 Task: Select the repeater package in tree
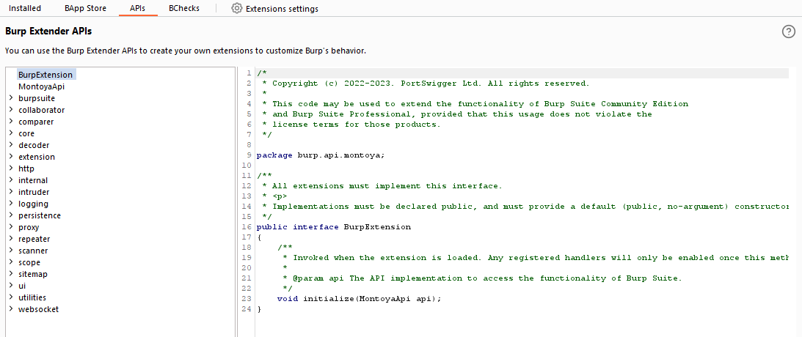coord(34,239)
